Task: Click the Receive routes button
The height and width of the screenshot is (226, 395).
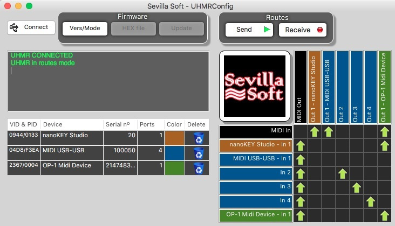Action: coord(303,30)
